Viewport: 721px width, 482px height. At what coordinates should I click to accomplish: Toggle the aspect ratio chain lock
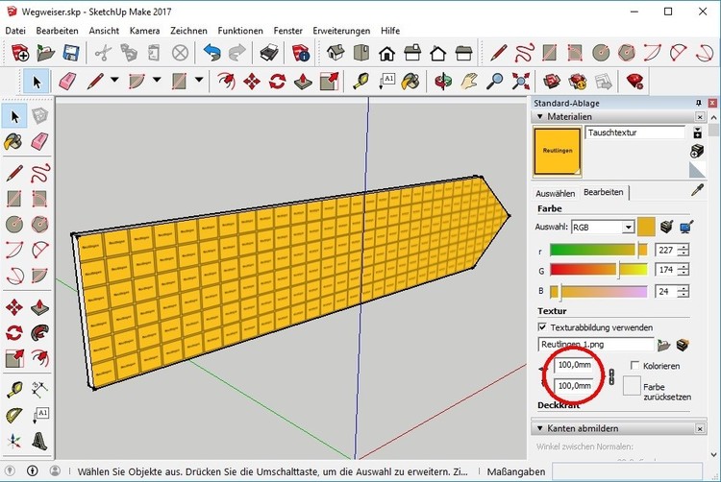point(611,376)
